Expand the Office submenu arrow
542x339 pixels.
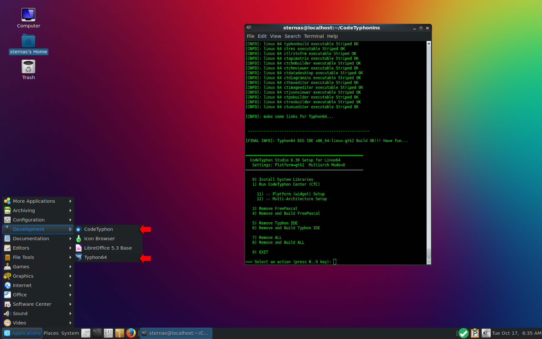pyautogui.click(x=70, y=295)
